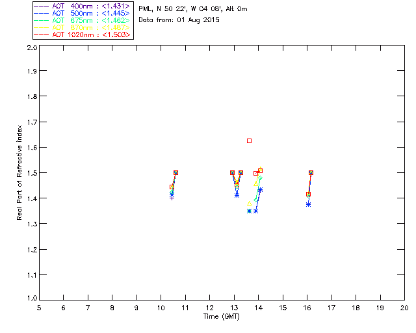Image resolution: width=416 pixels, height=333 pixels.
Task: Click the y-axis tick label 2.0
Action: pos(32,48)
